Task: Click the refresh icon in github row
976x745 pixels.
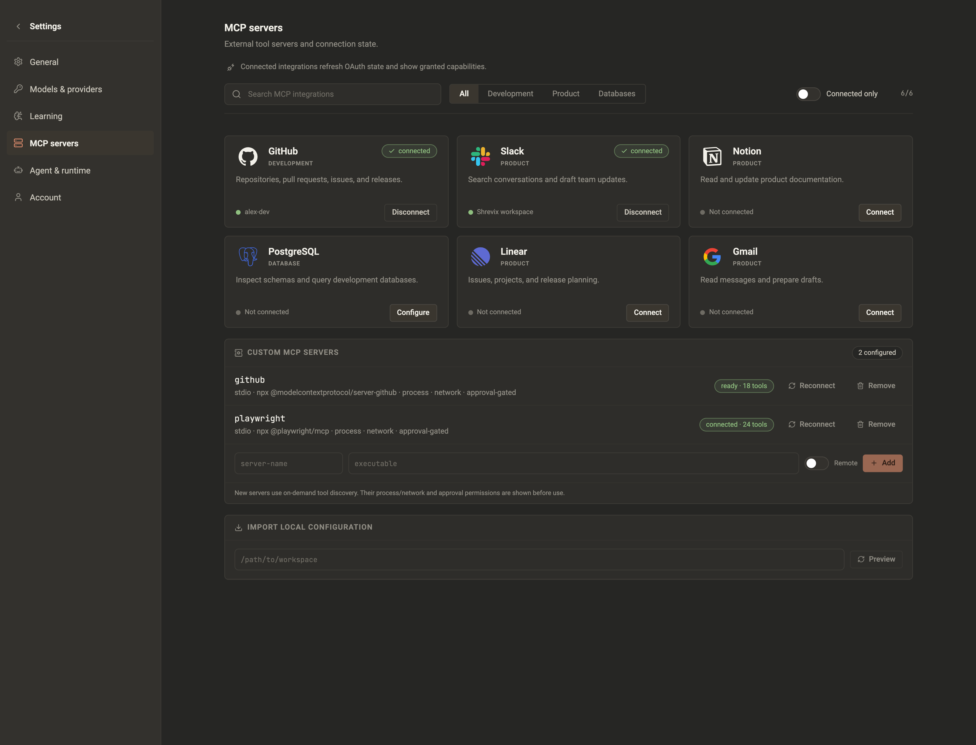Action: click(x=792, y=386)
